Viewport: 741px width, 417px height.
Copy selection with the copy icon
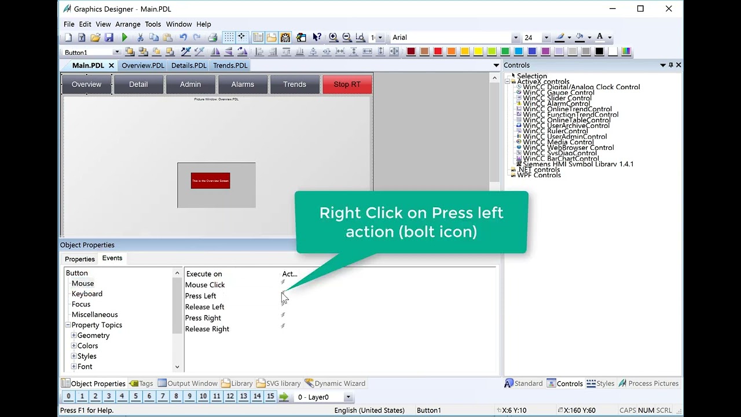coord(154,38)
